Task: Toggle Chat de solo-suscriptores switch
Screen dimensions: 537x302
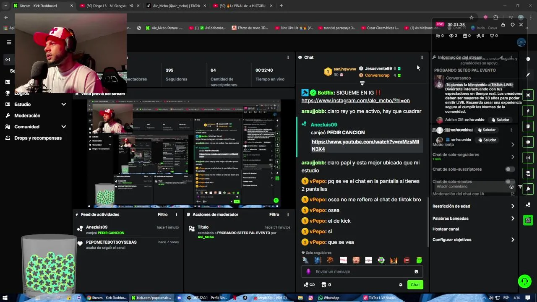Action: (510, 169)
